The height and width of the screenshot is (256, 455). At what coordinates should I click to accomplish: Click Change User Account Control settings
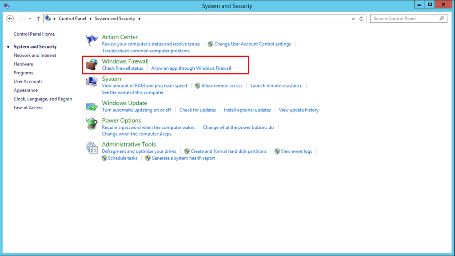(x=252, y=44)
